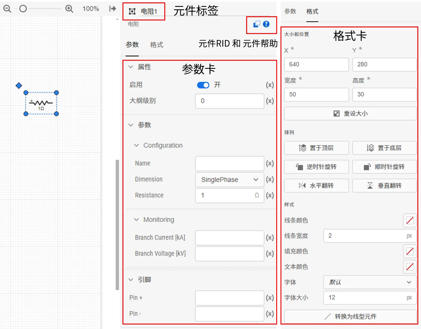Click the 水平翻转 button
Screen dimensions: 421x329
[317, 186]
